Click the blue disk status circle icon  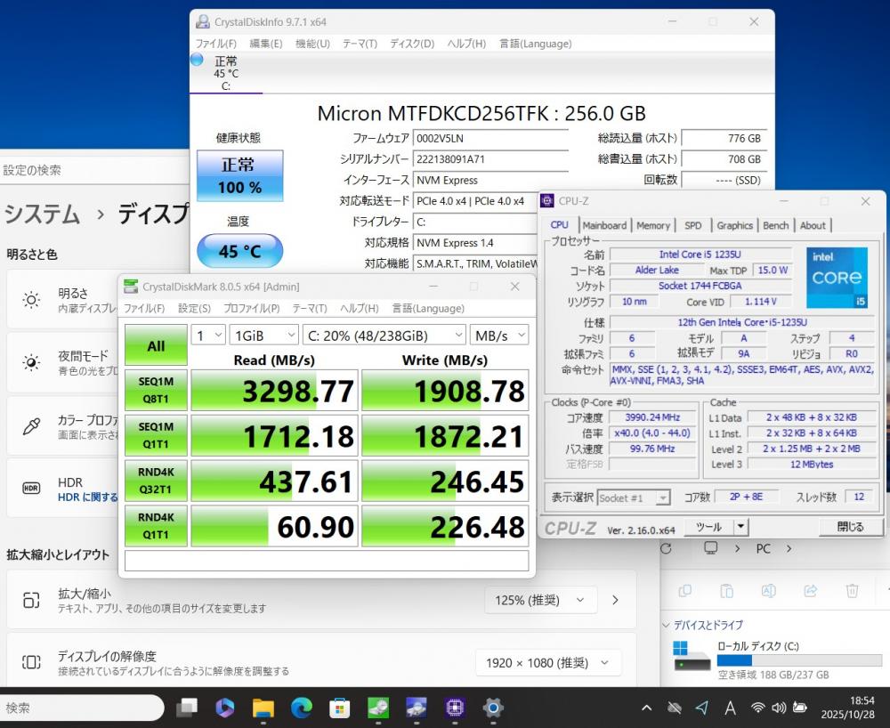pos(197,60)
